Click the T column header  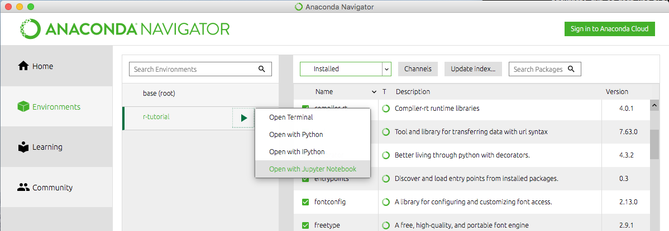pyautogui.click(x=384, y=91)
